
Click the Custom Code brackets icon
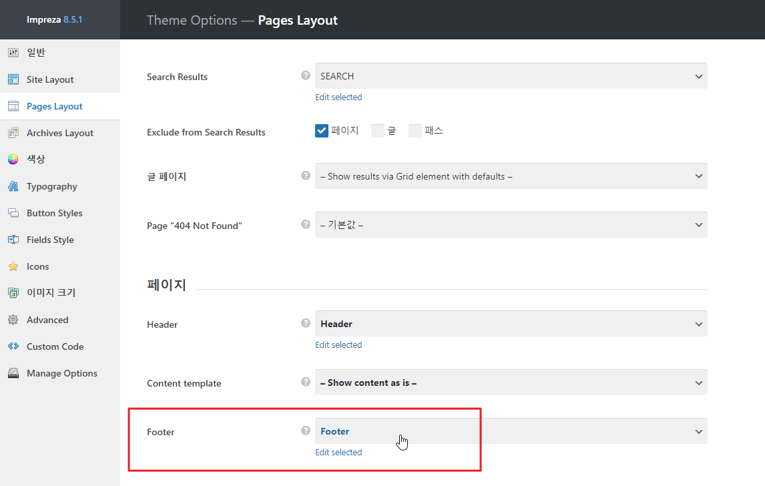[13, 346]
